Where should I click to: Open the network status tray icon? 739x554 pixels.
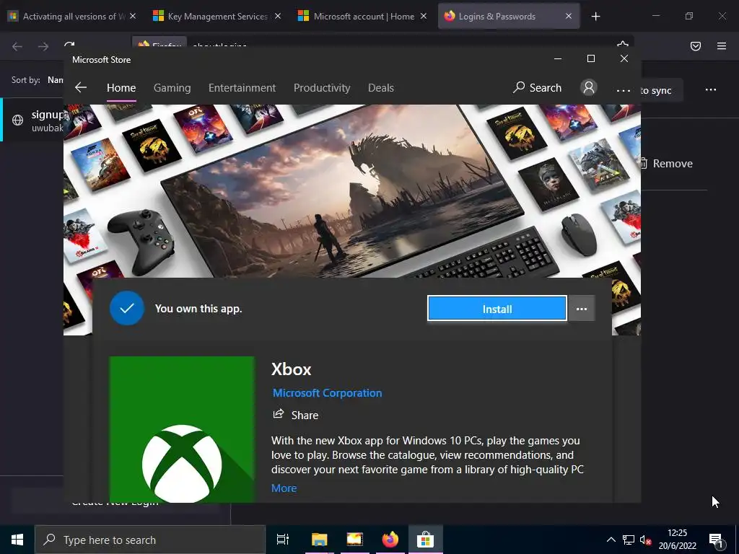(x=629, y=540)
